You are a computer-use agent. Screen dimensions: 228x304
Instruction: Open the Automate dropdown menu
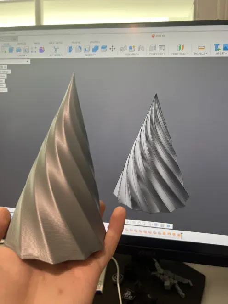[56, 55]
